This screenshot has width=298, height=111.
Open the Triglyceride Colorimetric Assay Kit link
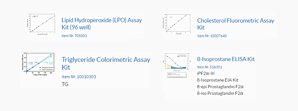click(x=106, y=63)
